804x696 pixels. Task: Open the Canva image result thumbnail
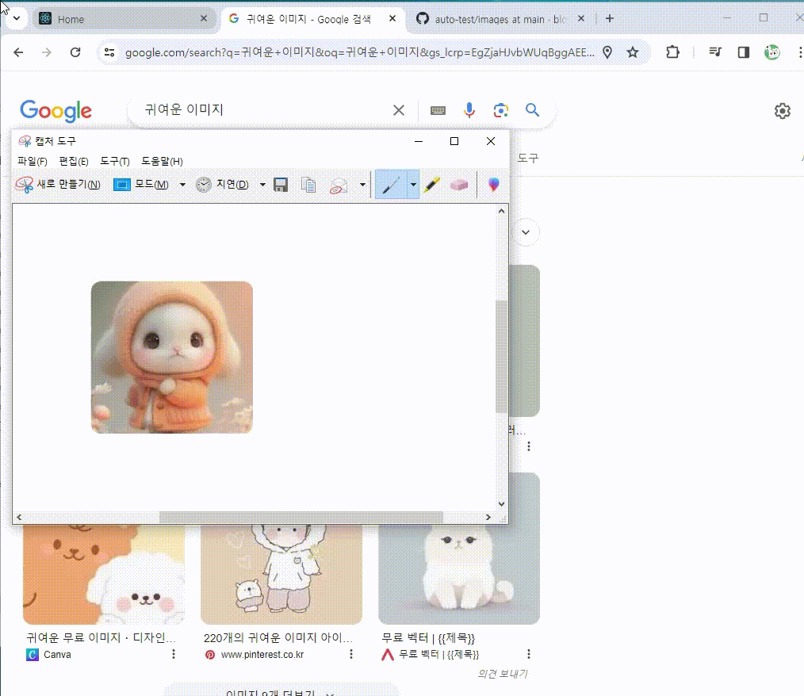(x=104, y=574)
